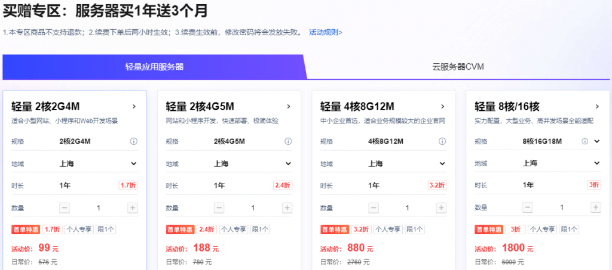Click info icon next to 4核8G12M spec
The width and height of the screenshot is (612, 270).
pos(442,142)
